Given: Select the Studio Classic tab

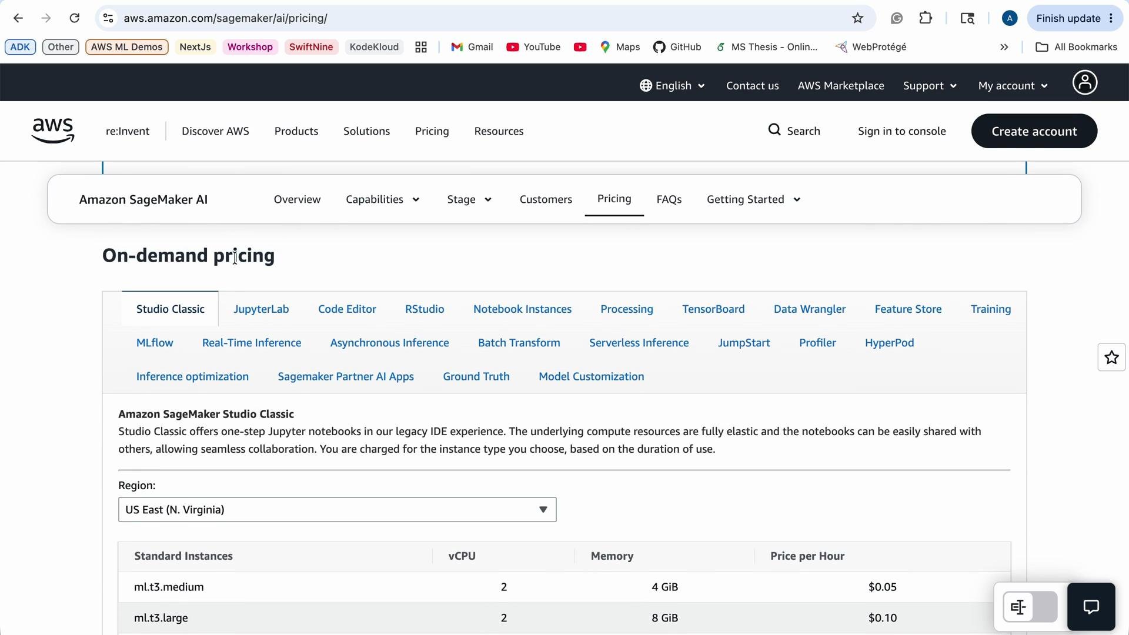Looking at the screenshot, I should coord(171,309).
